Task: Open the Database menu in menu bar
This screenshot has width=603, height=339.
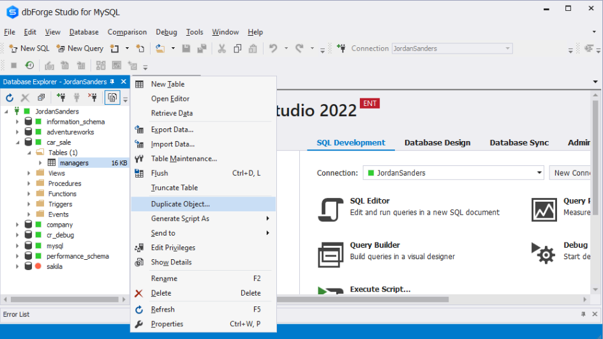Action: pos(84,32)
